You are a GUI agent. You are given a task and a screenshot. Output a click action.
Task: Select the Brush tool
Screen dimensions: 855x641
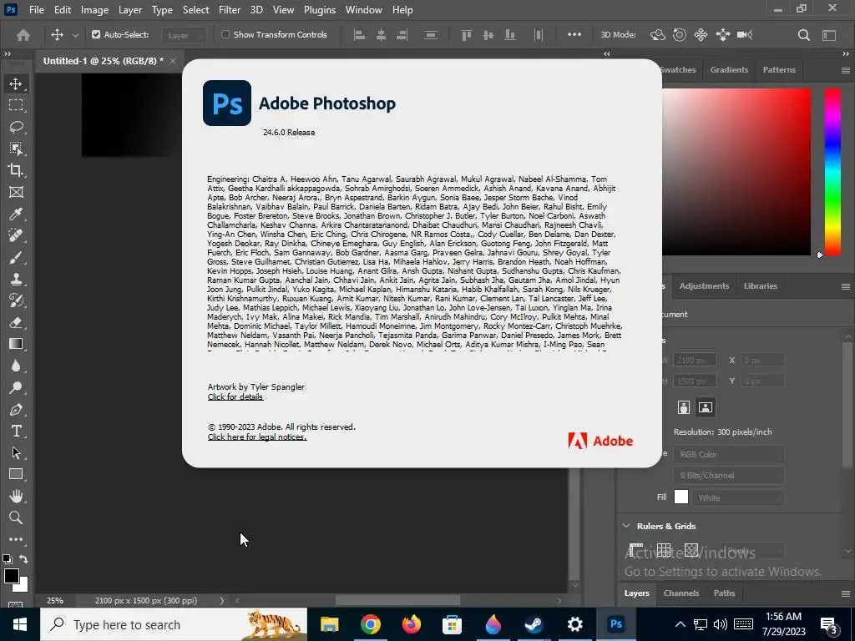(x=16, y=257)
